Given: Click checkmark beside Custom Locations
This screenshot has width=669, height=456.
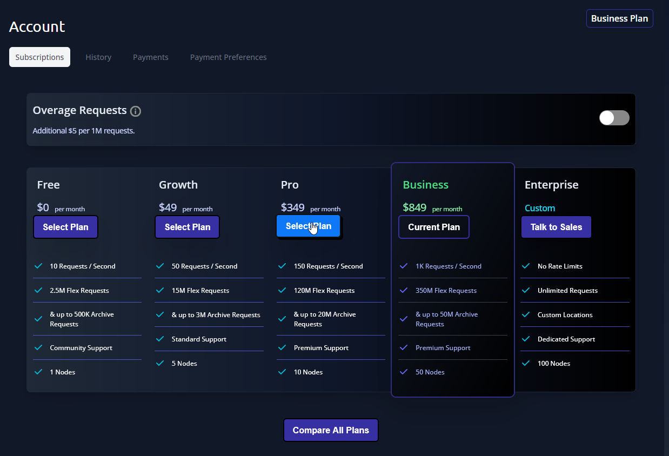Looking at the screenshot, I should 525,314.
